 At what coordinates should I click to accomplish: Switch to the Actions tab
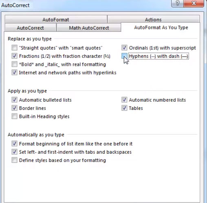tap(153, 20)
